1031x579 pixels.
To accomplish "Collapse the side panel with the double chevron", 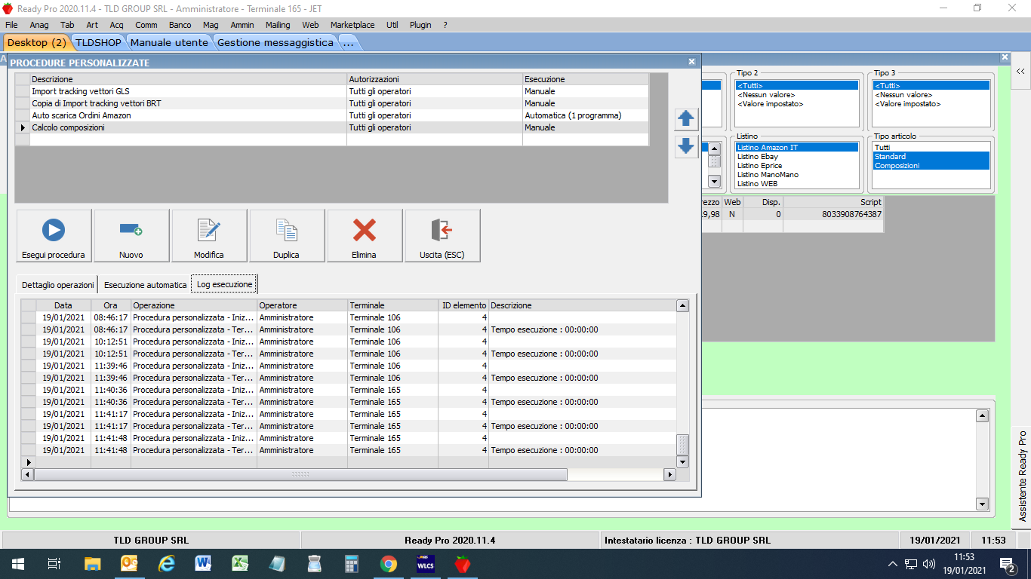I will (1020, 71).
